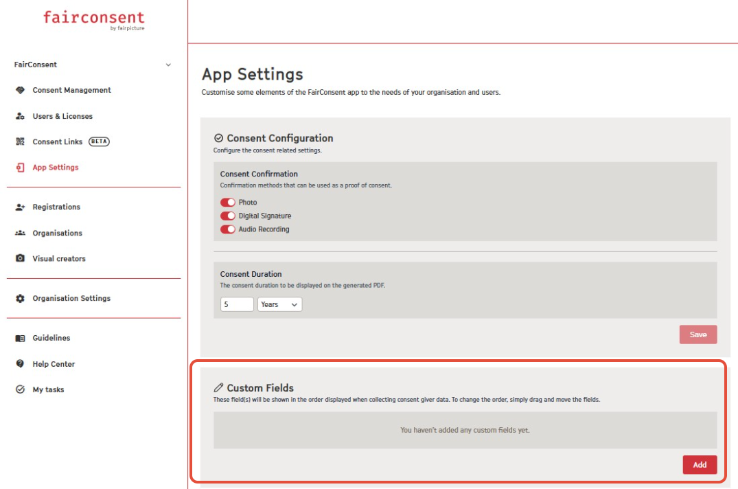The width and height of the screenshot is (738, 489).
Task: Click the Consent Configuration heading text
Action: 280,138
